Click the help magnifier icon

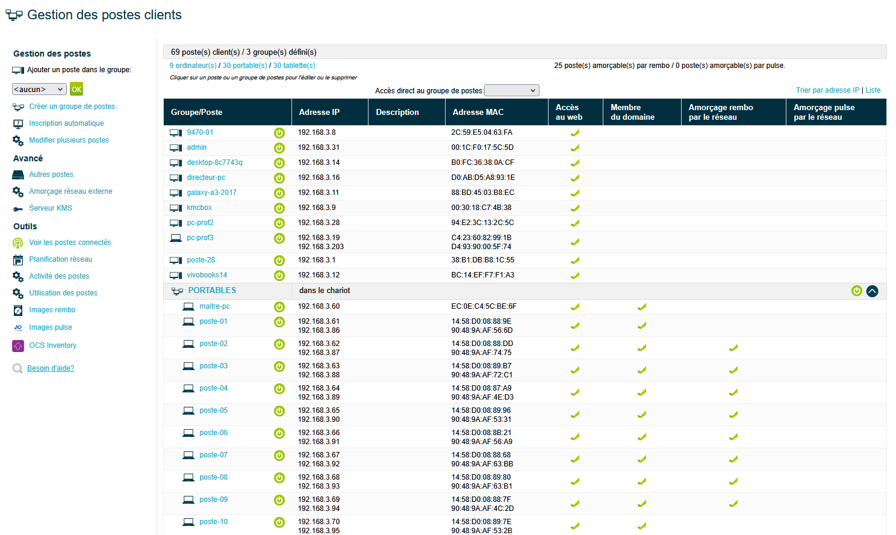coord(18,368)
